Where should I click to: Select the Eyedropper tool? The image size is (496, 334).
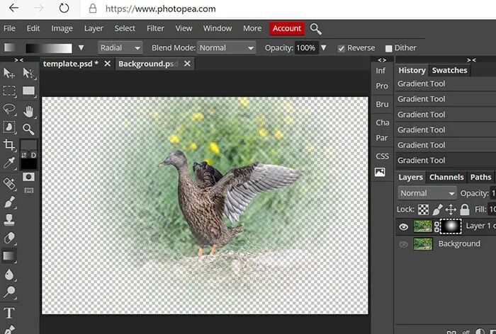(9, 163)
